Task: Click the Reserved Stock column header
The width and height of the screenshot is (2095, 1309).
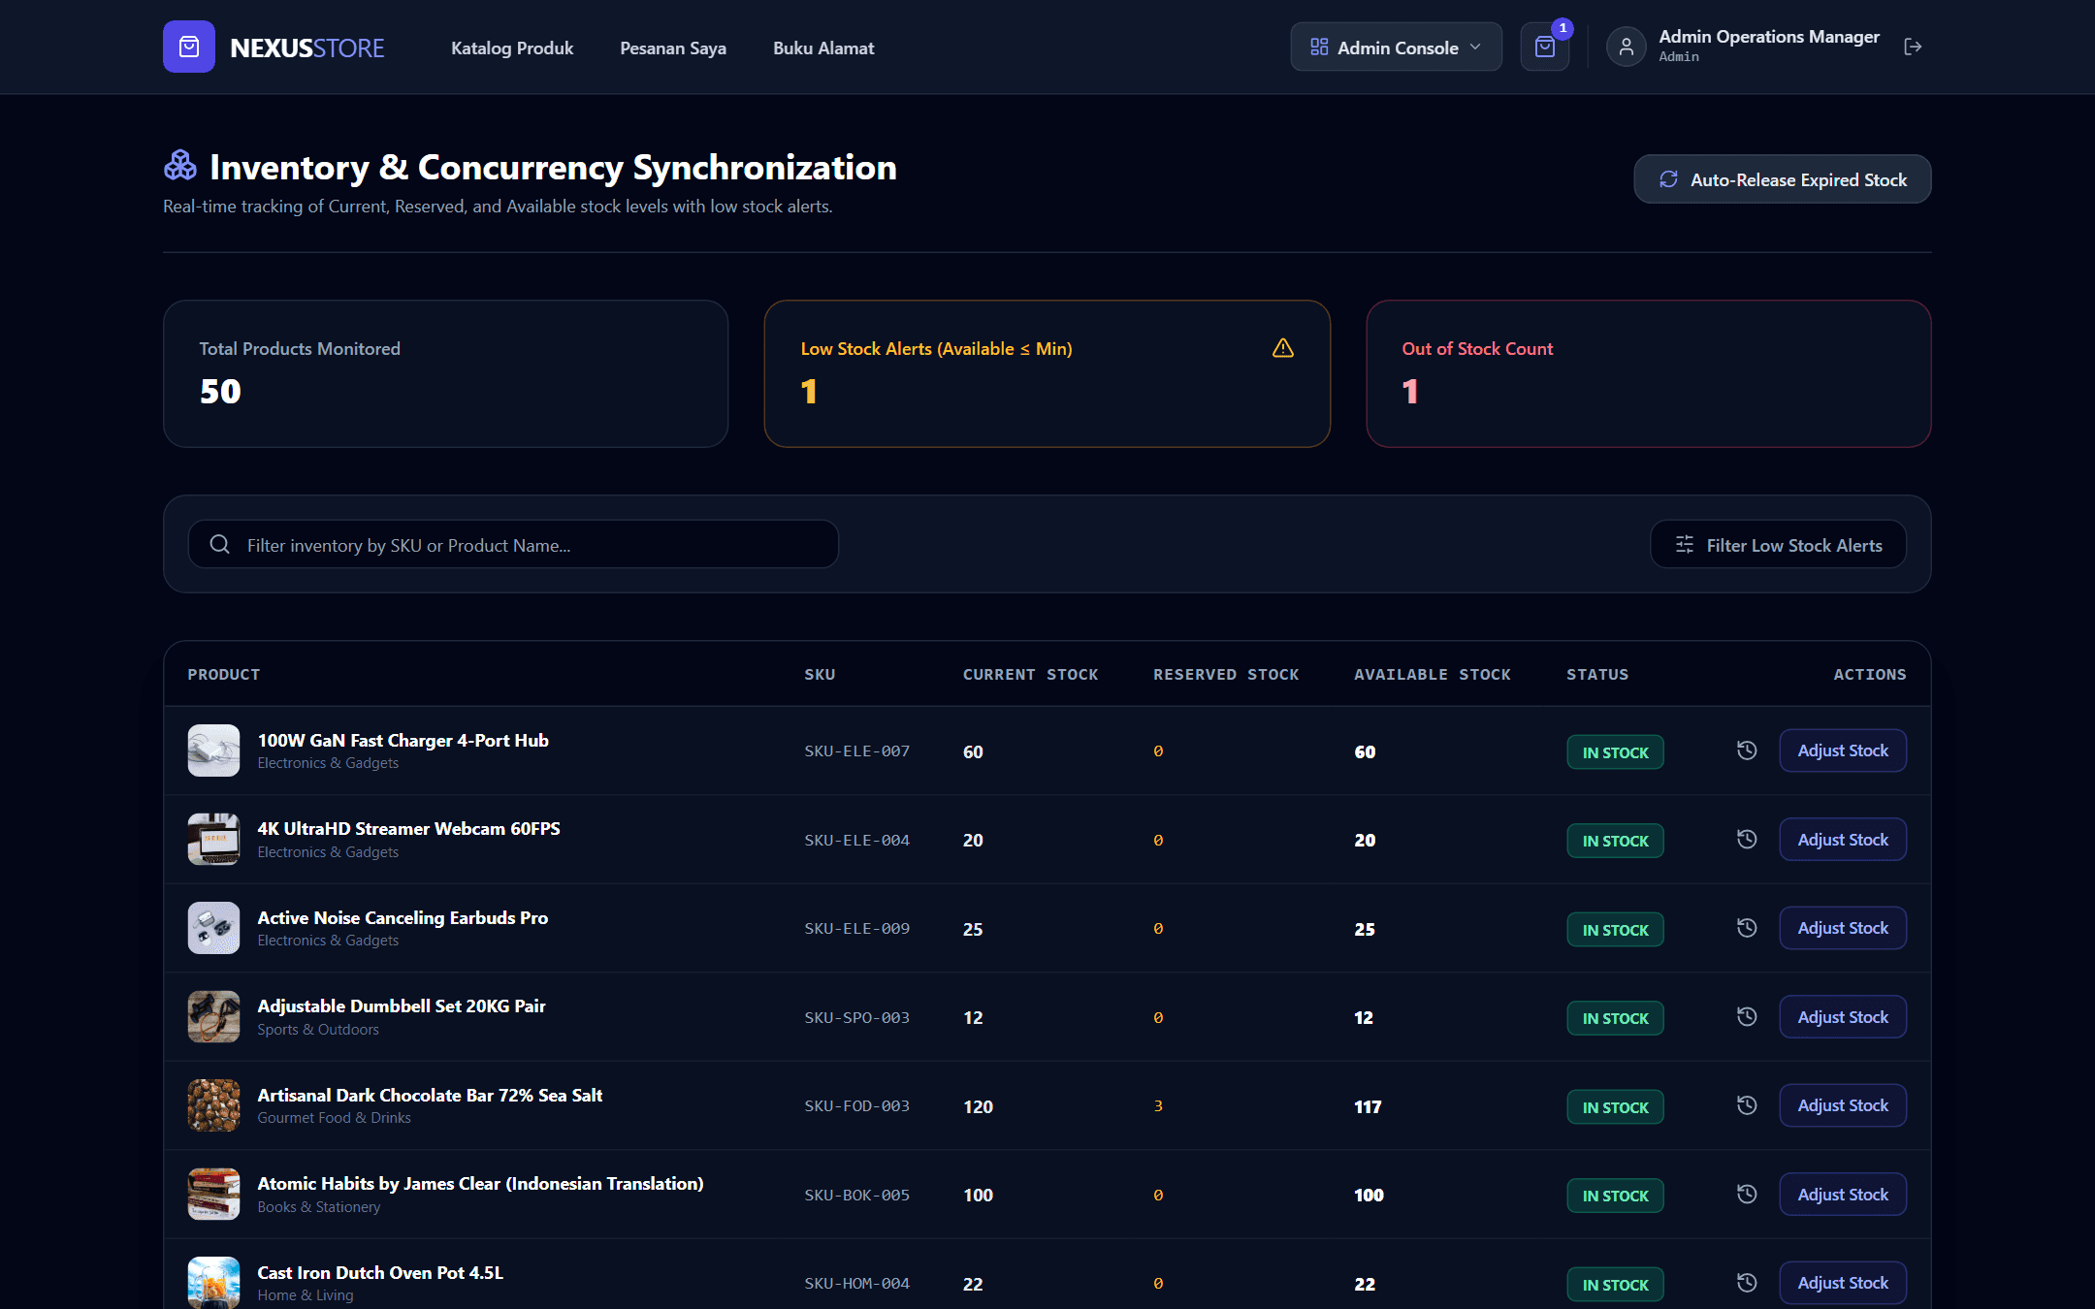Action: 1226,674
